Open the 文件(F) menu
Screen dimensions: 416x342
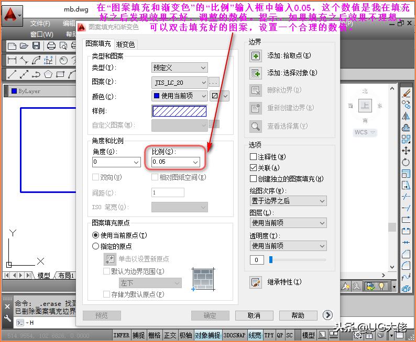[x=40, y=24]
